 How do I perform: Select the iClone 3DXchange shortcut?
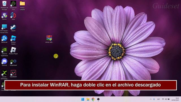5,75
